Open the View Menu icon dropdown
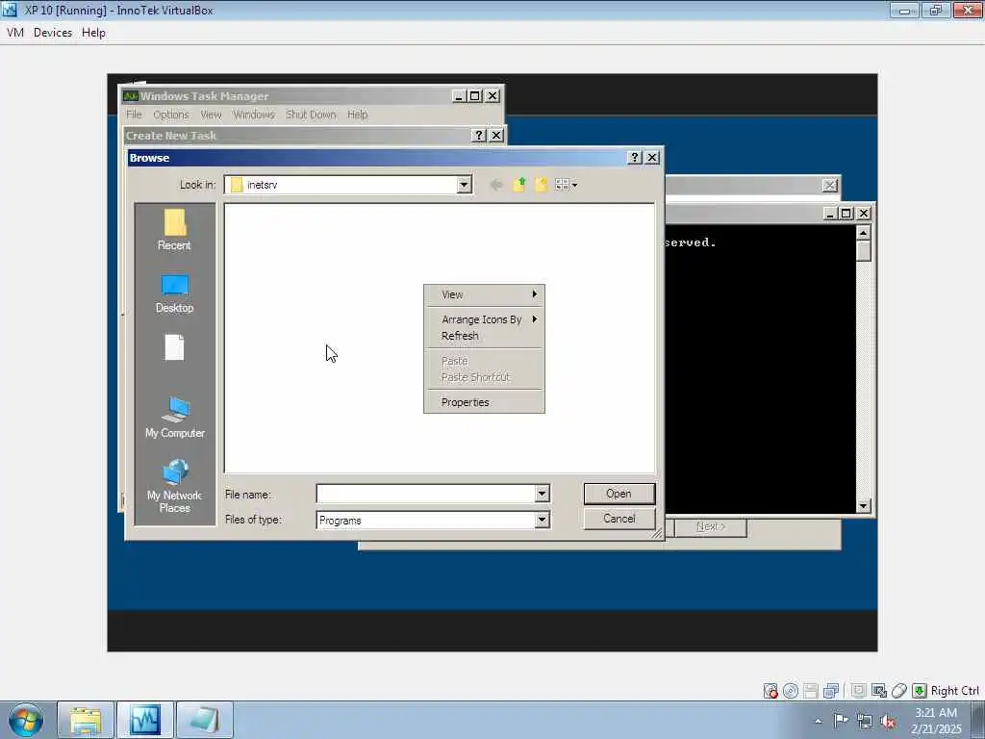Screen dimensions: 985x739 [566, 185]
